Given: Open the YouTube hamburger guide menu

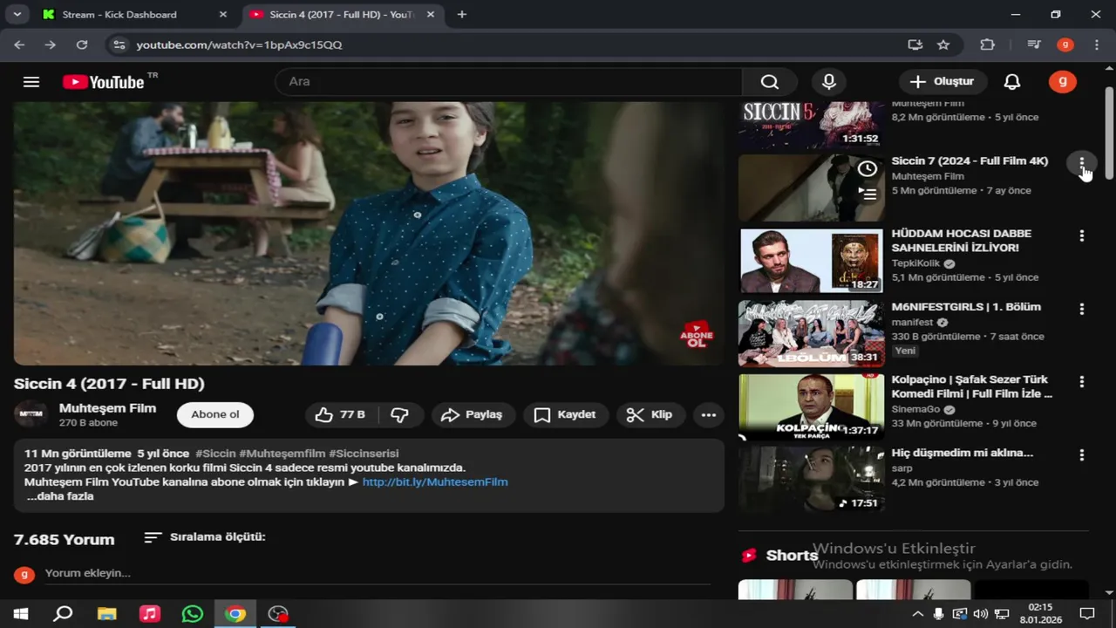Looking at the screenshot, I should (x=31, y=82).
